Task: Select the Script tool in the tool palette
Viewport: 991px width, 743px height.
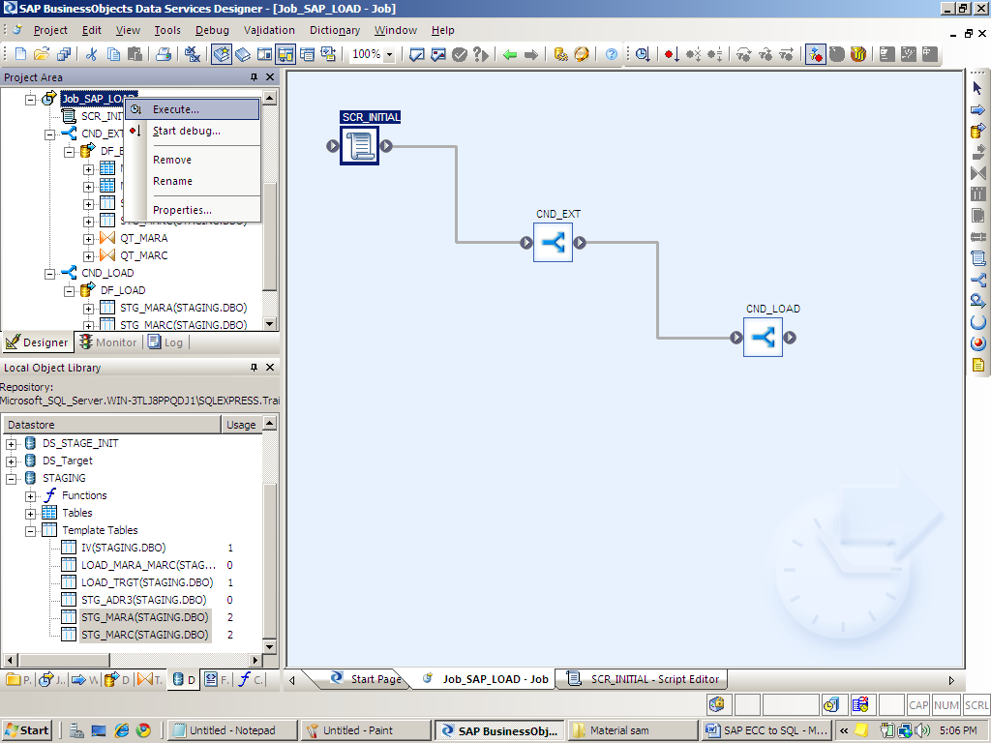Action: [x=977, y=258]
